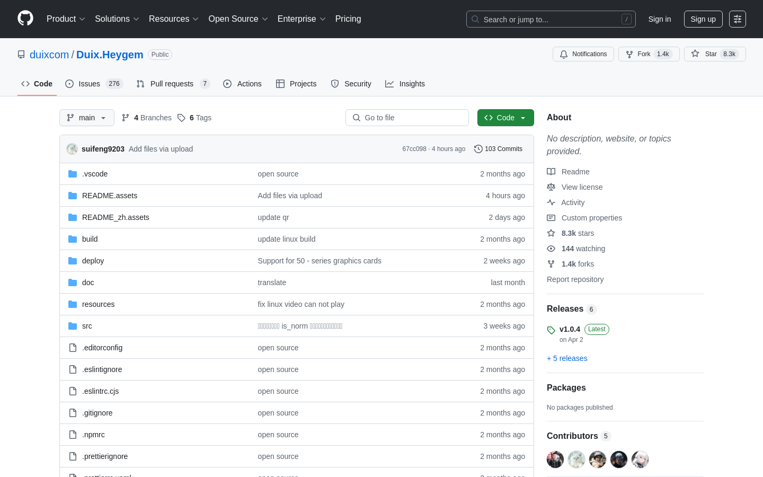Switch to the Issues tab
This screenshot has width=763, height=477.
click(94, 84)
